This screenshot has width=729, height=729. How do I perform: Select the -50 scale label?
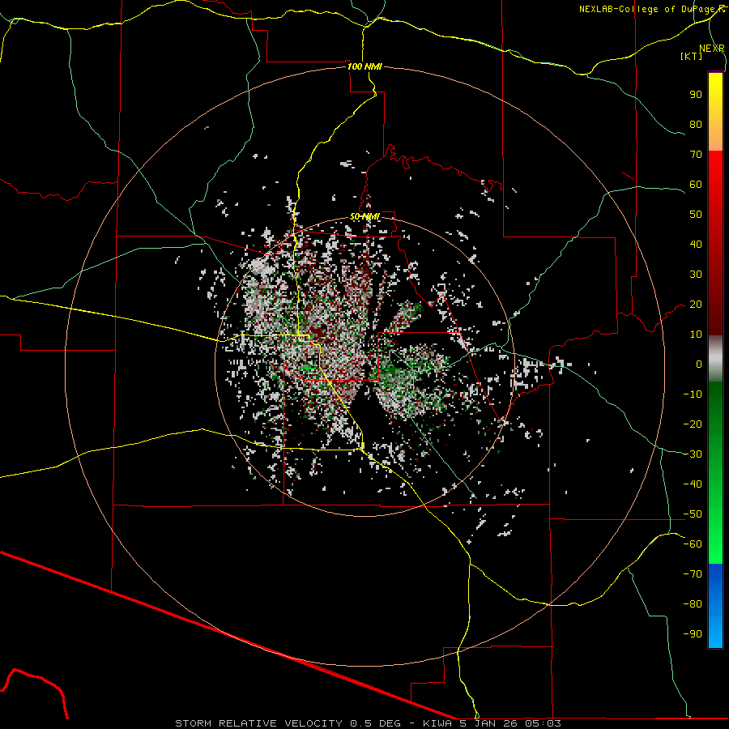point(693,514)
